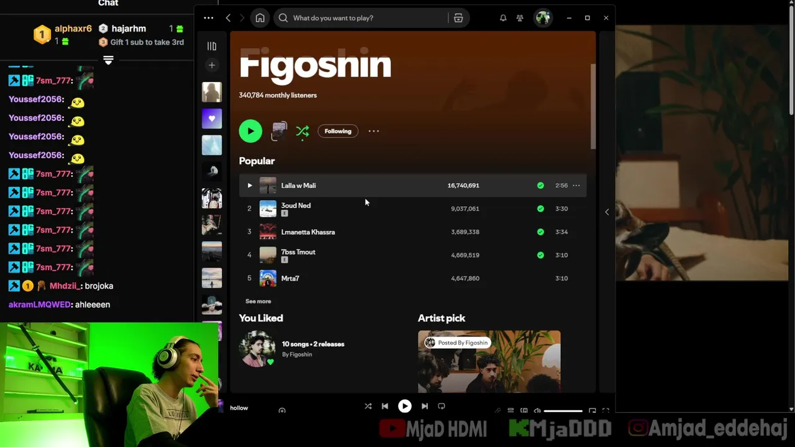Skip to the previous track

(385, 406)
